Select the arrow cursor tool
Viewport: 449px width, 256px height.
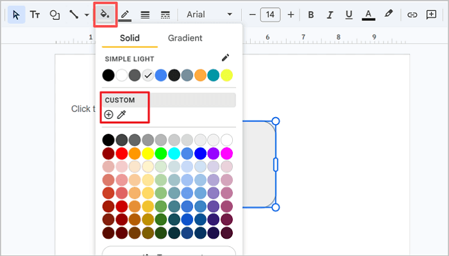16,15
